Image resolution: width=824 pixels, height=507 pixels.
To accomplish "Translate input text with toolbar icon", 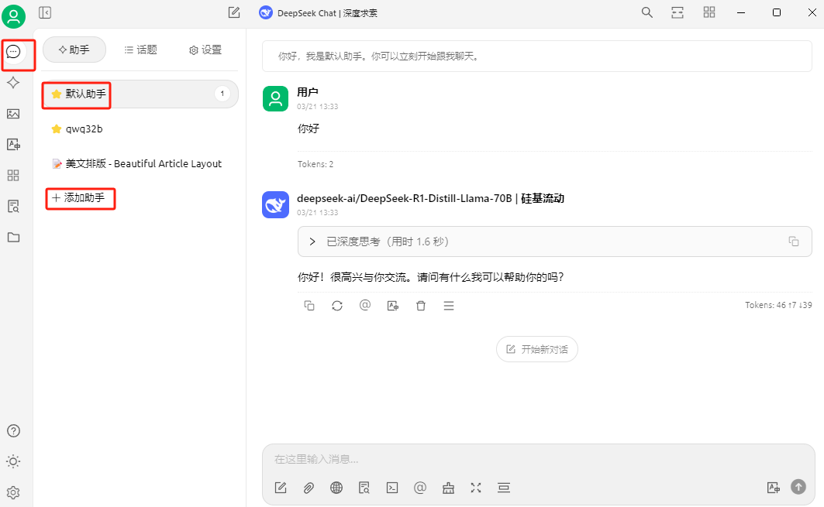I will point(773,488).
